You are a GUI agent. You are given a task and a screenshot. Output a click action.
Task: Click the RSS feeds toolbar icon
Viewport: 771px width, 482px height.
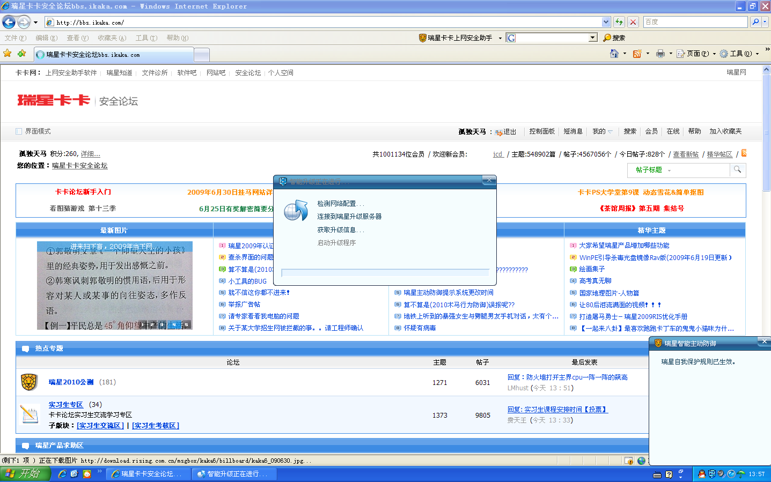point(637,54)
